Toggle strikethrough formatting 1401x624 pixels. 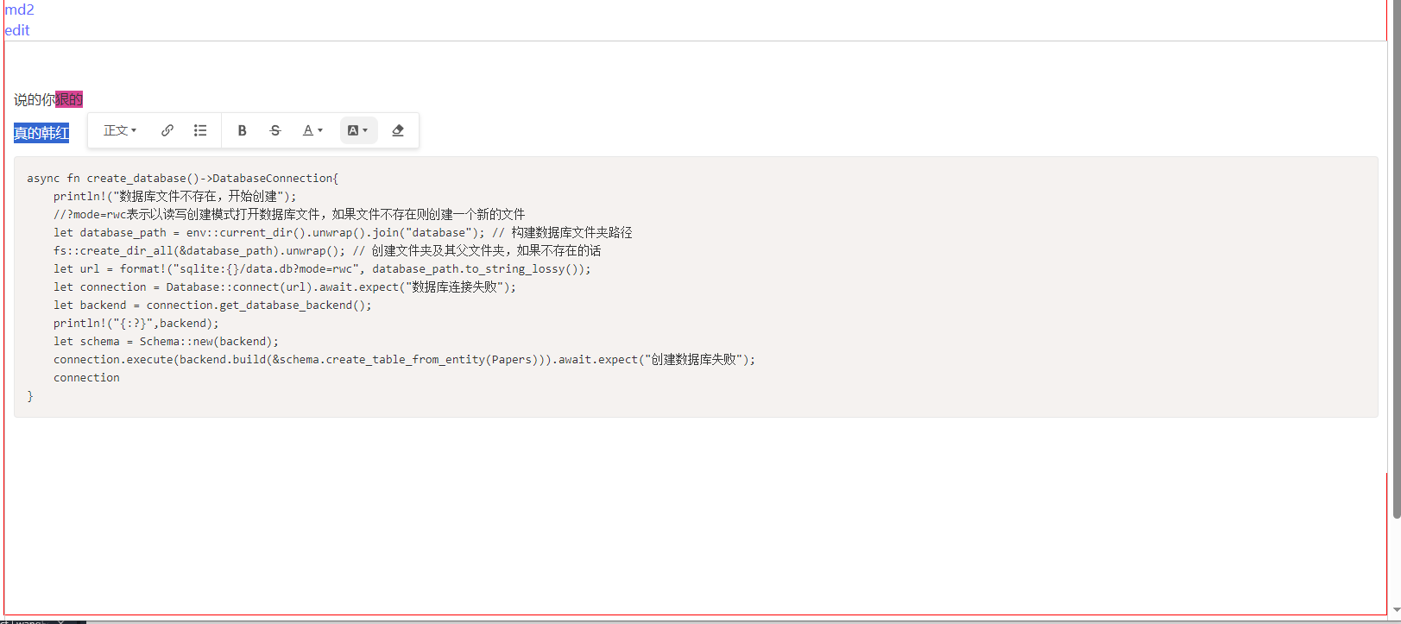(x=275, y=130)
